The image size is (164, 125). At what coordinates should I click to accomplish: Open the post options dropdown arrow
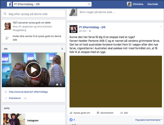click(161, 27)
